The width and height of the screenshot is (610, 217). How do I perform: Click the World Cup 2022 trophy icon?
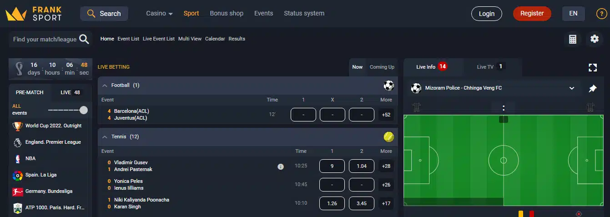click(x=18, y=126)
